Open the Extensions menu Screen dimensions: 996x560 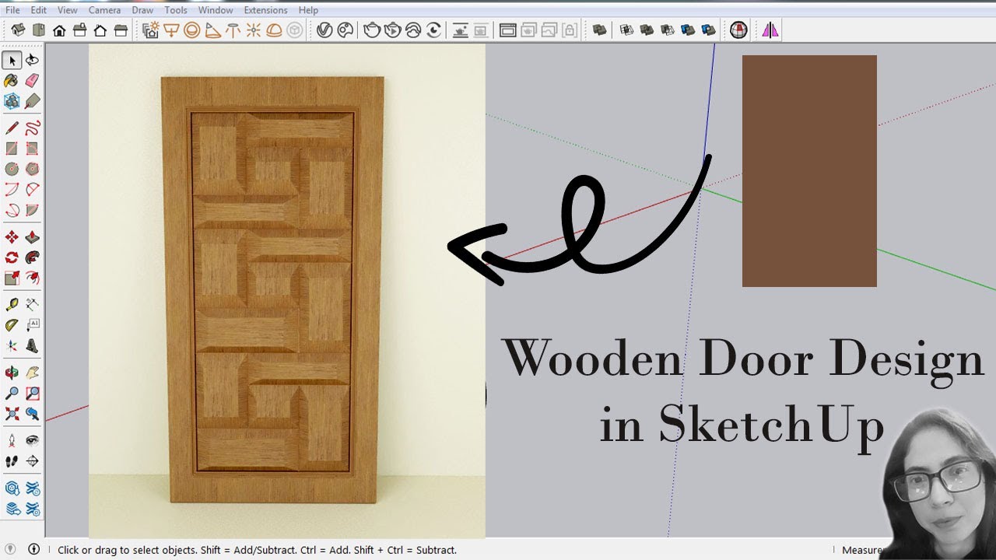tap(265, 10)
